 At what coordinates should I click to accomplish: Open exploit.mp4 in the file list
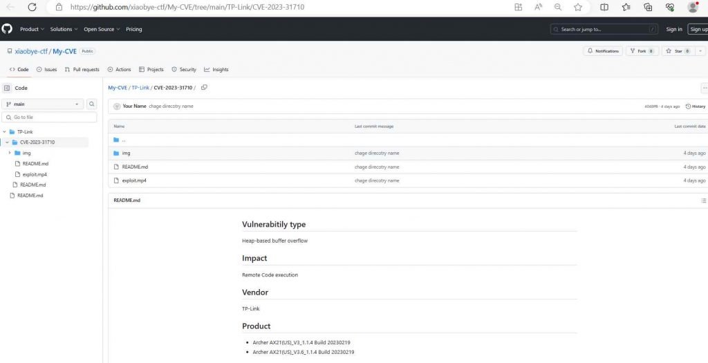(134, 180)
